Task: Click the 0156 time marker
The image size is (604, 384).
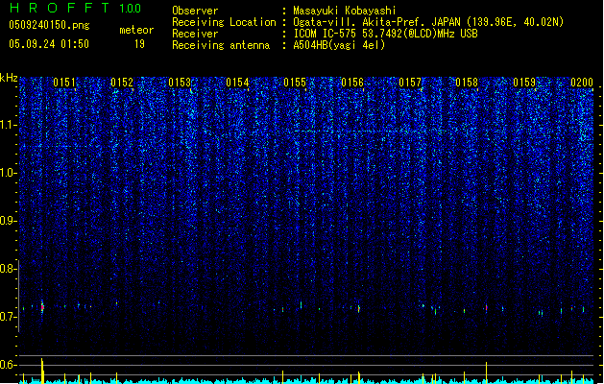Action: point(352,83)
